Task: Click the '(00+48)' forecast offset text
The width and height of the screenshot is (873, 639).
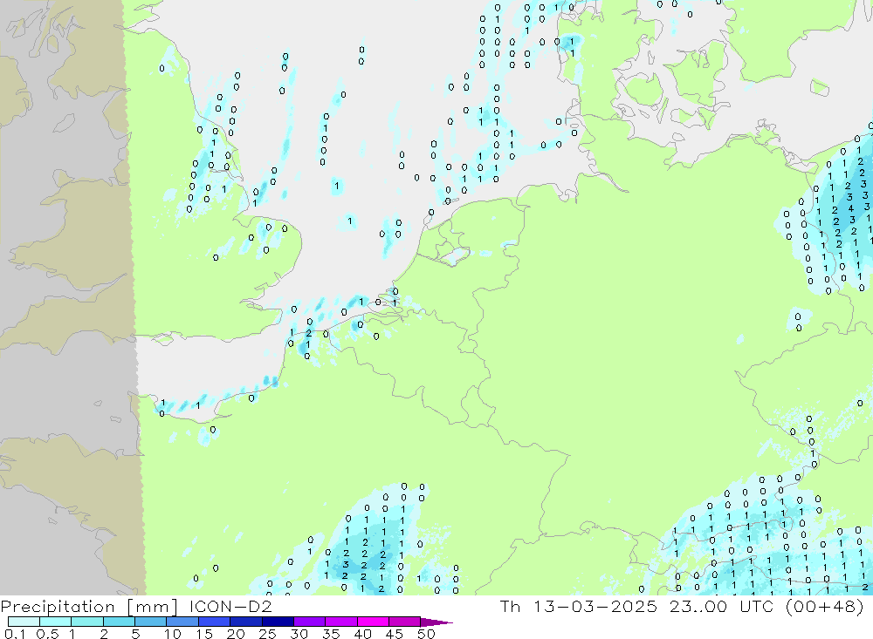Action: pos(825,606)
